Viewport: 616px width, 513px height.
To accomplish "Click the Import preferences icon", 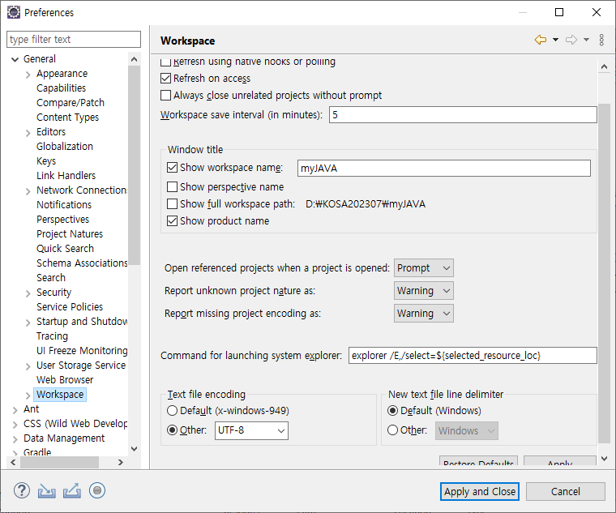I will [x=46, y=491].
